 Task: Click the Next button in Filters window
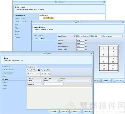[64, 111]
